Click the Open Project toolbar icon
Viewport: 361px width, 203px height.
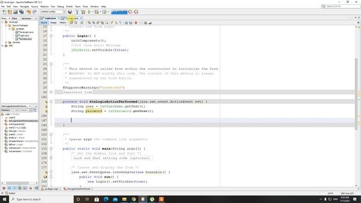[15, 12]
